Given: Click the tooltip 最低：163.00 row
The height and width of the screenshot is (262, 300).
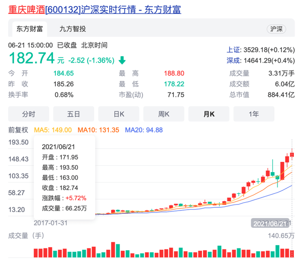Looking at the screenshot, I should [60, 178].
